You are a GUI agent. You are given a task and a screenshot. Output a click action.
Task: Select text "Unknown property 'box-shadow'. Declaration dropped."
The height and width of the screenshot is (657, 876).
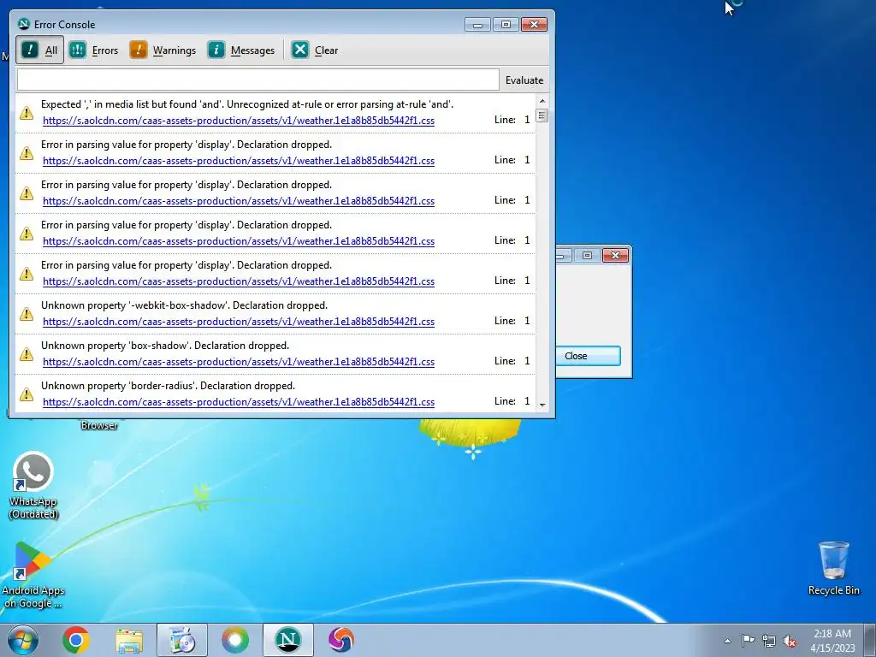(165, 346)
